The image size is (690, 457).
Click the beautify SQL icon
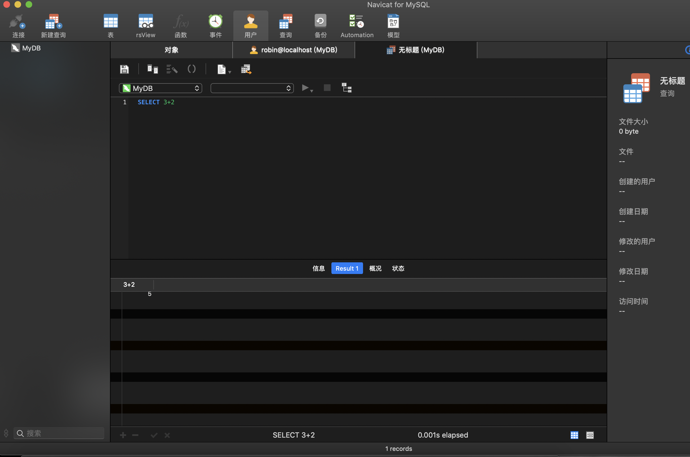172,69
